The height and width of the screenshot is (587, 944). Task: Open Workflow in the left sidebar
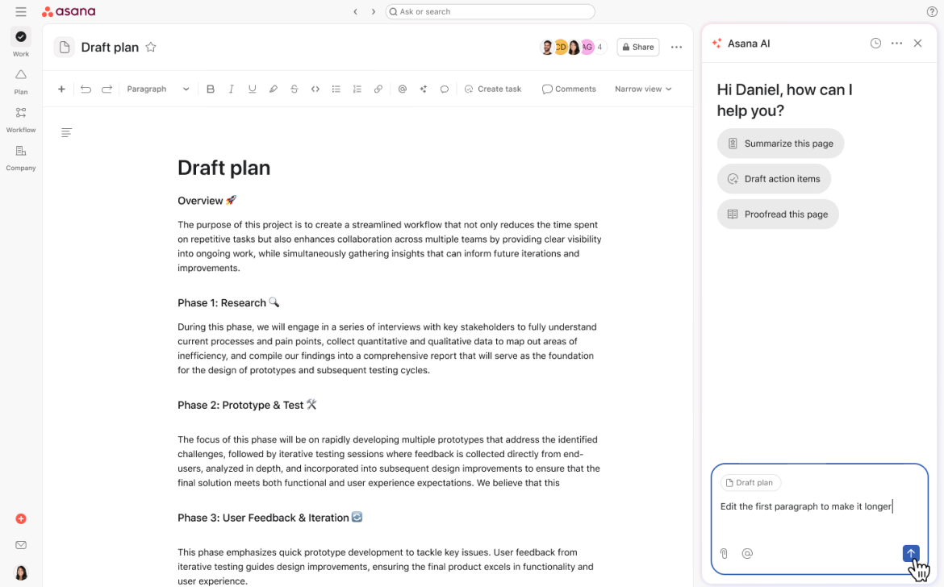click(x=21, y=119)
